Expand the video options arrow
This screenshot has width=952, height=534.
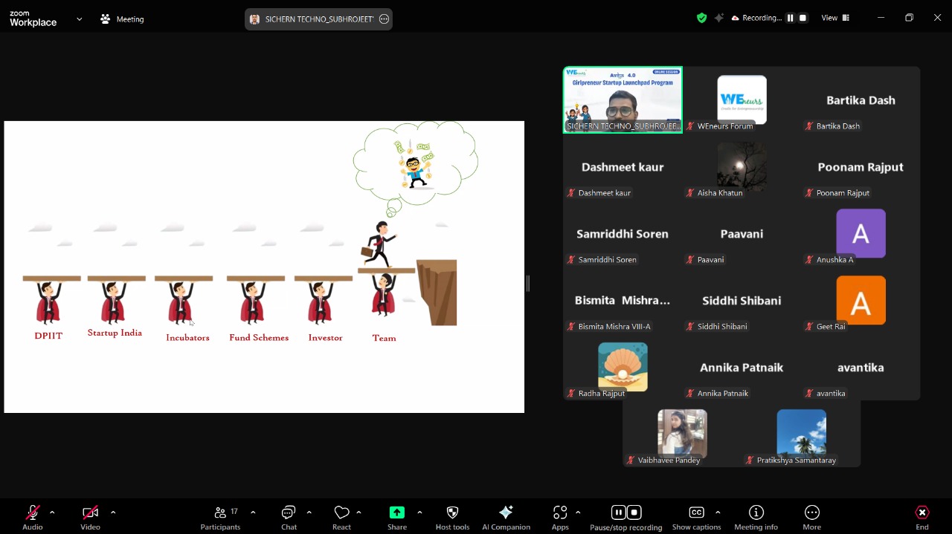pyautogui.click(x=113, y=512)
